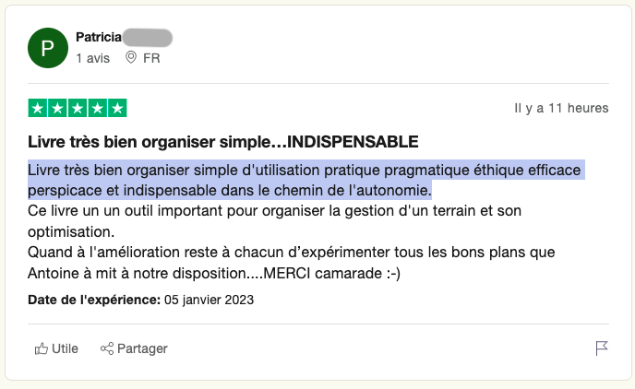
Task: Click the third green rating star
Action: coord(78,108)
